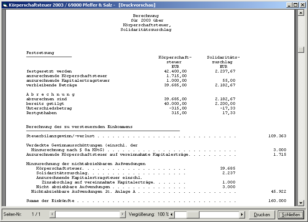
Task: Click the 'abzurechnen sind' row label
Action: [47, 99]
